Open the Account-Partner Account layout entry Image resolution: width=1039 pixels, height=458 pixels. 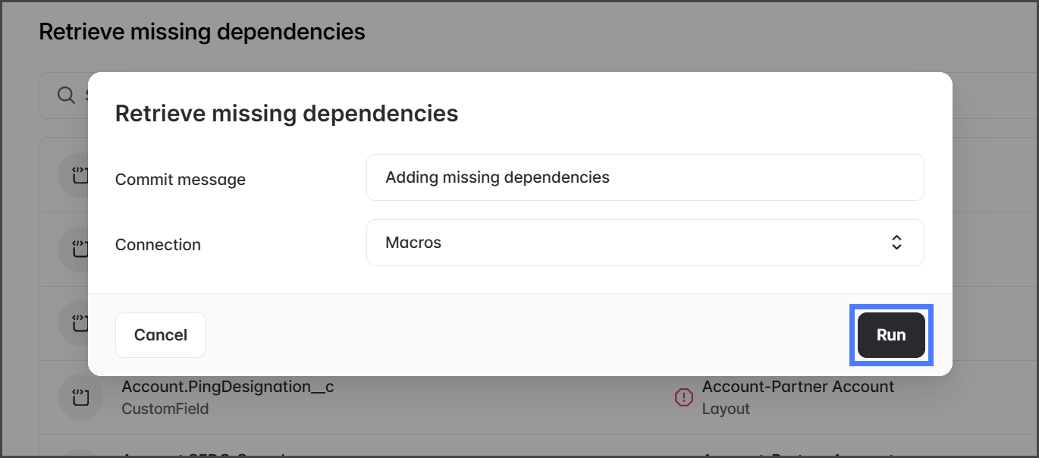tap(798, 387)
